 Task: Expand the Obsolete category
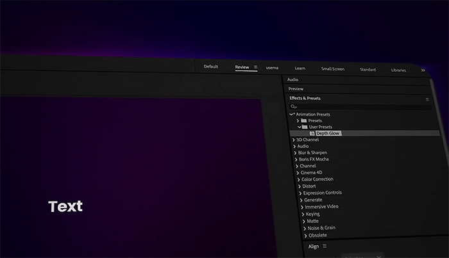tap(305, 236)
